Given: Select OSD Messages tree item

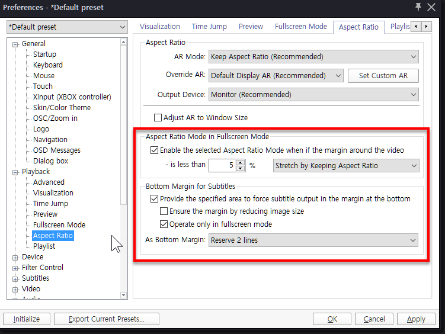Looking at the screenshot, I should tap(57, 150).
